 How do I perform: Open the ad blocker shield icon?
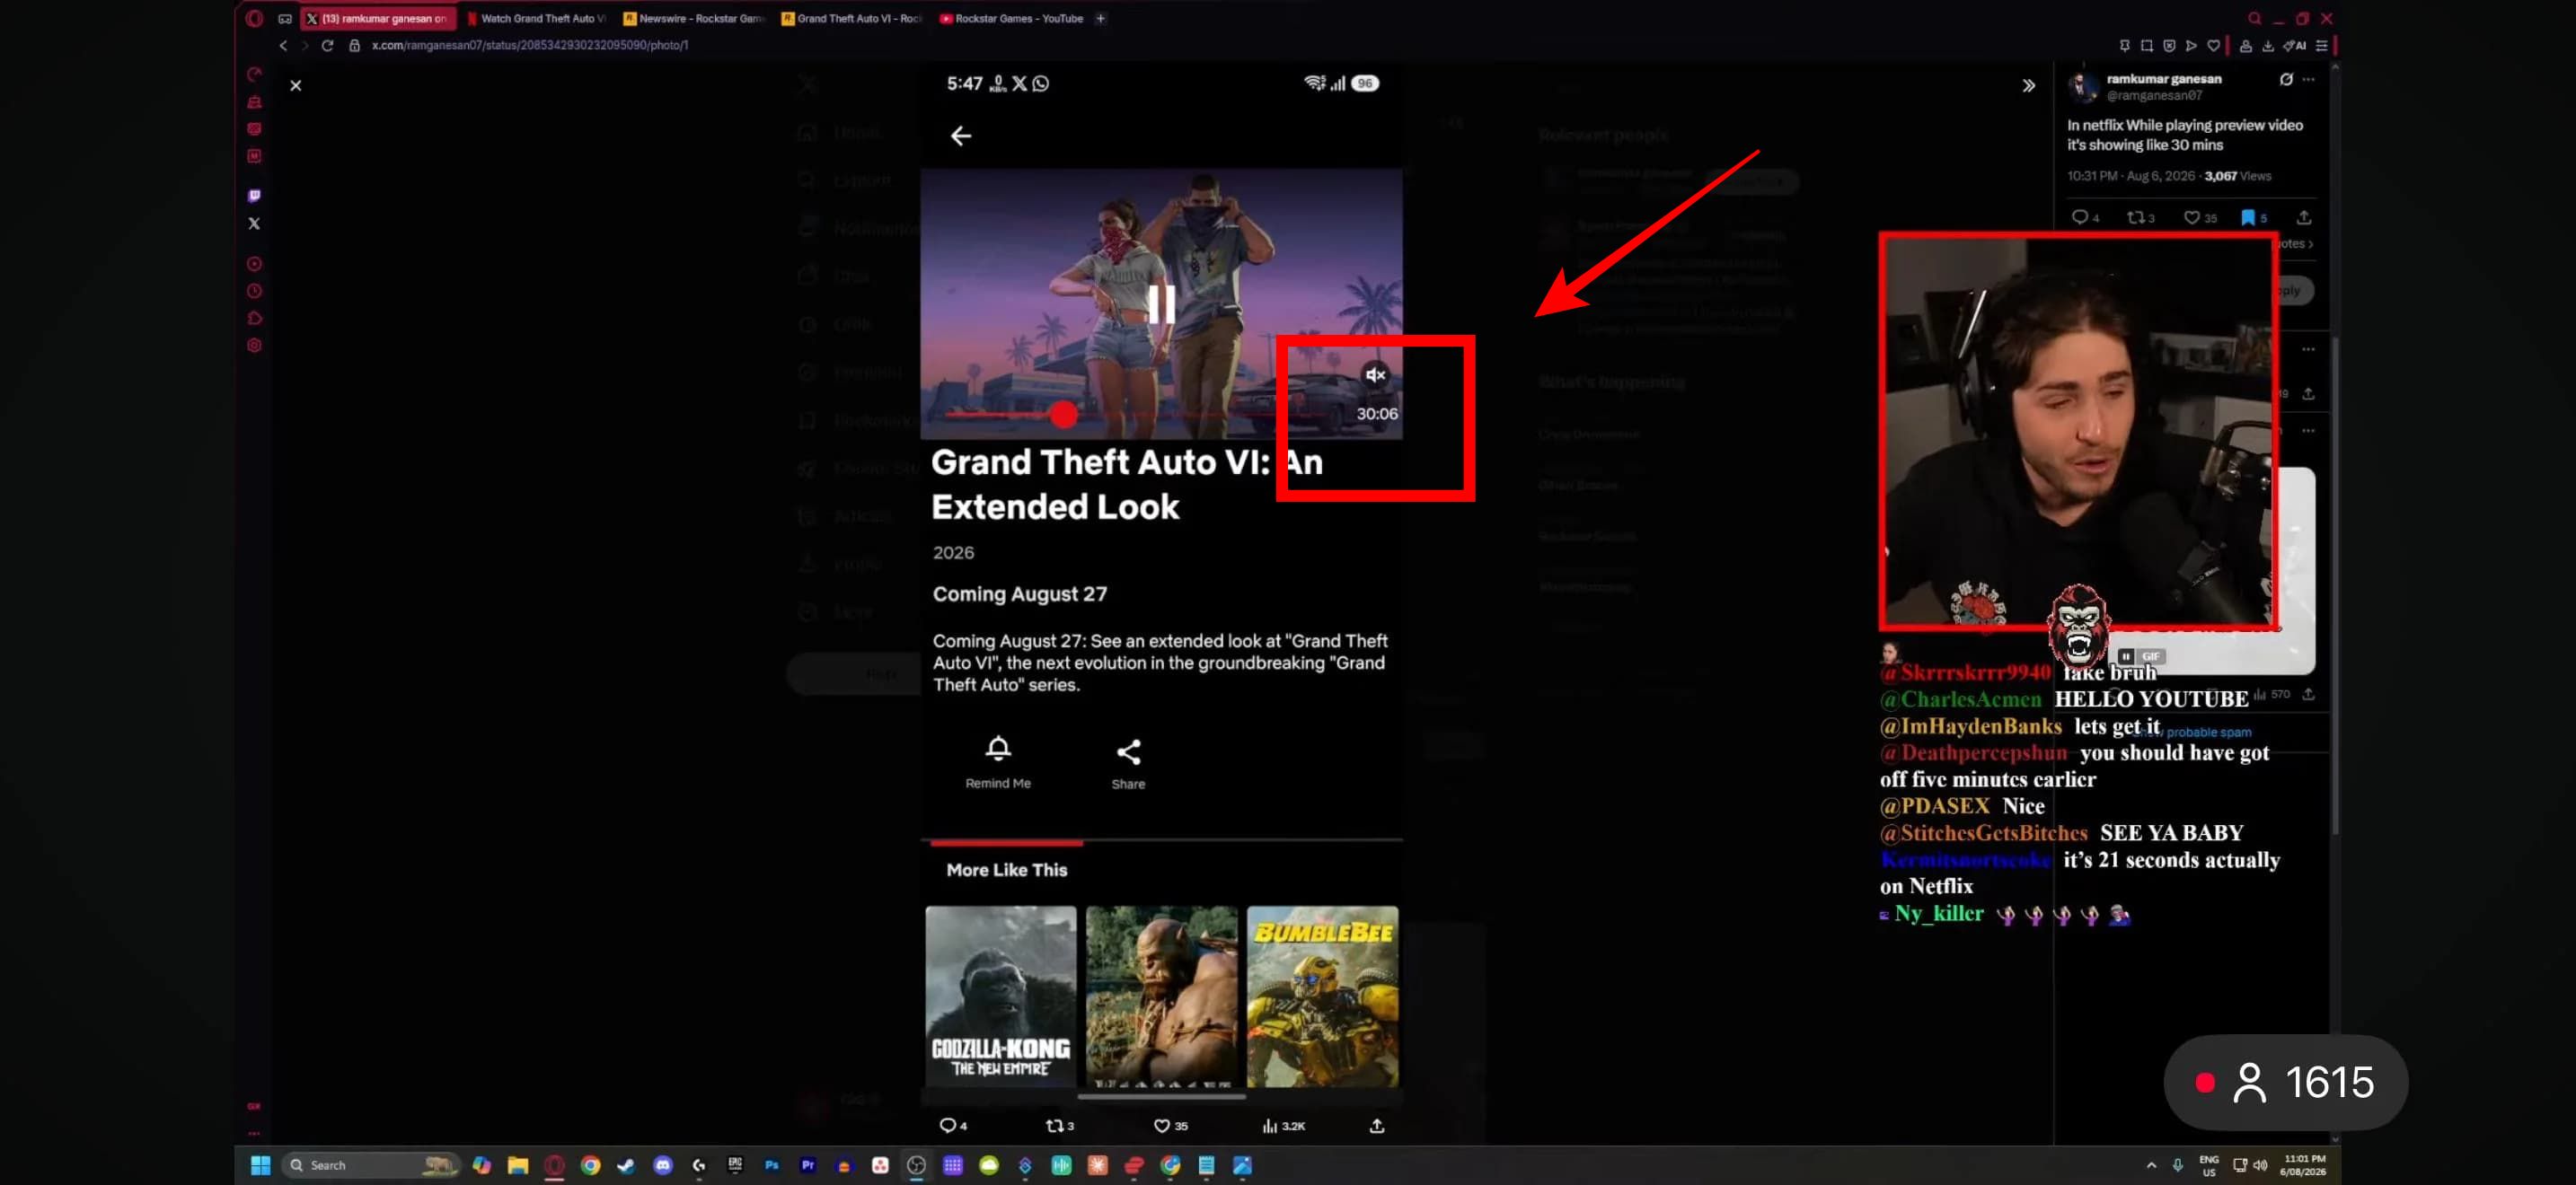click(x=2168, y=45)
